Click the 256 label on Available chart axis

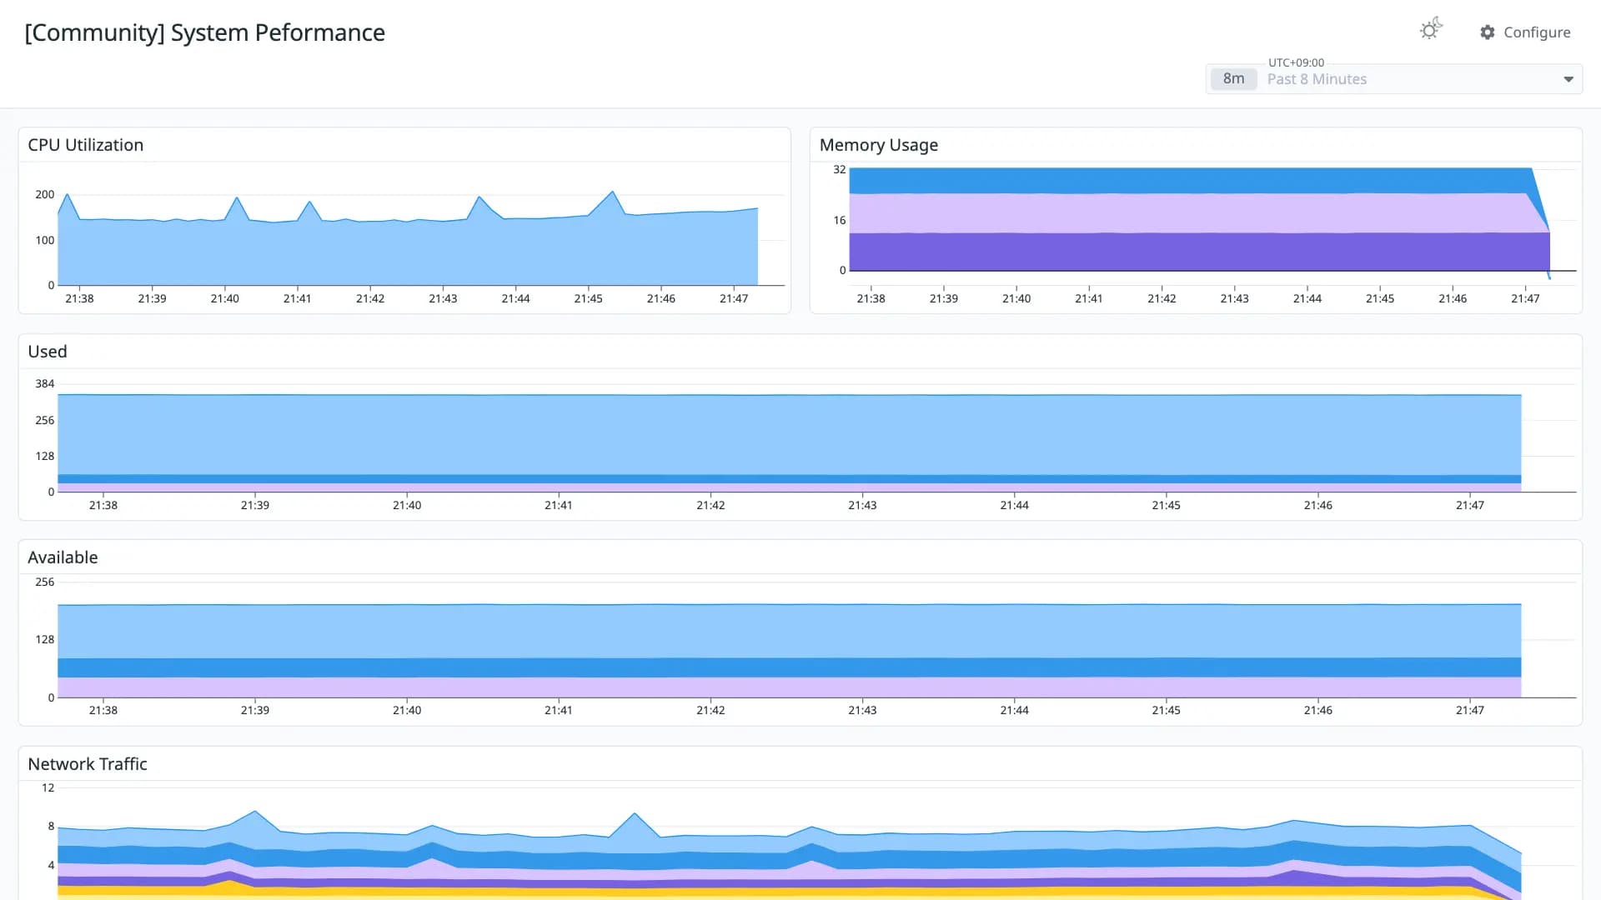44,582
